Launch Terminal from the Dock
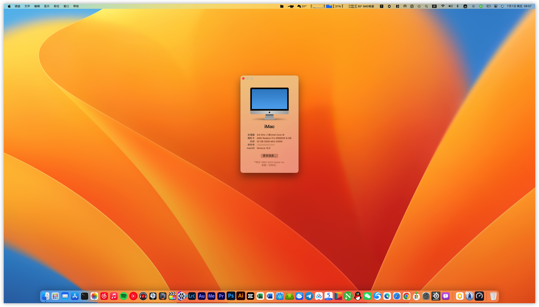Image resolution: width=539 pixels, height=307 pixels. click(85, 296)
